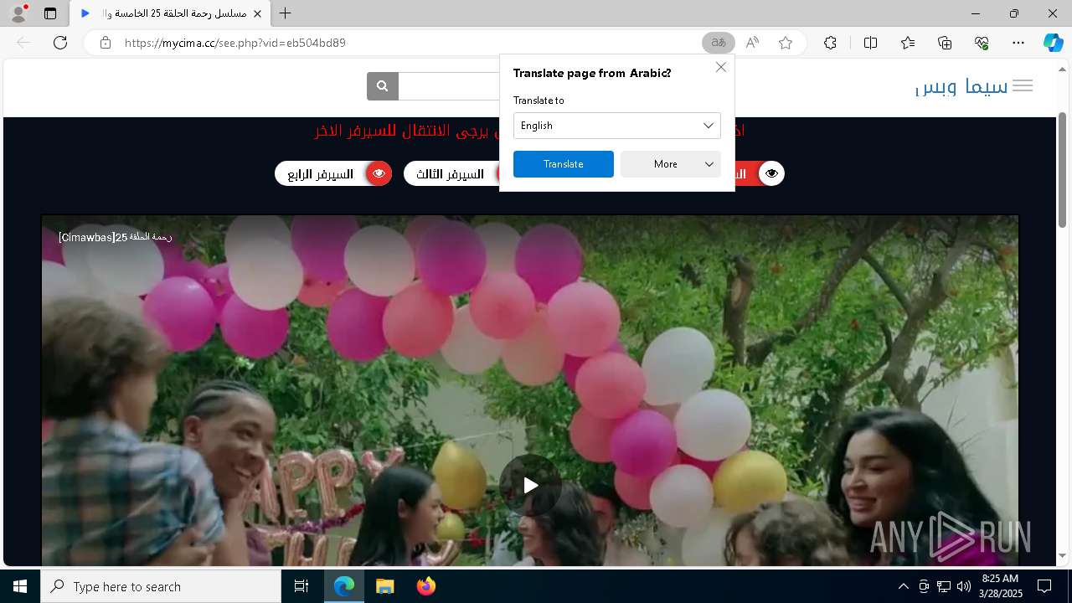Viewport: 1072px width, 603px height.
Task: Toggle the translate icon in address bar
Action: pos(718,43)
